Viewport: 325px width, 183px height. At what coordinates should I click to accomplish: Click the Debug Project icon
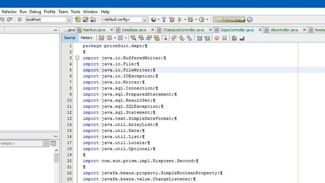click(x=190, y=19)
